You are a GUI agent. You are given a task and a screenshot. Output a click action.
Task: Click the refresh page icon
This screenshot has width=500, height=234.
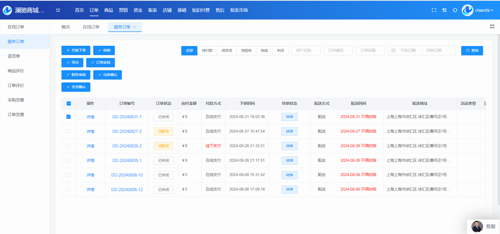[455, 10]
